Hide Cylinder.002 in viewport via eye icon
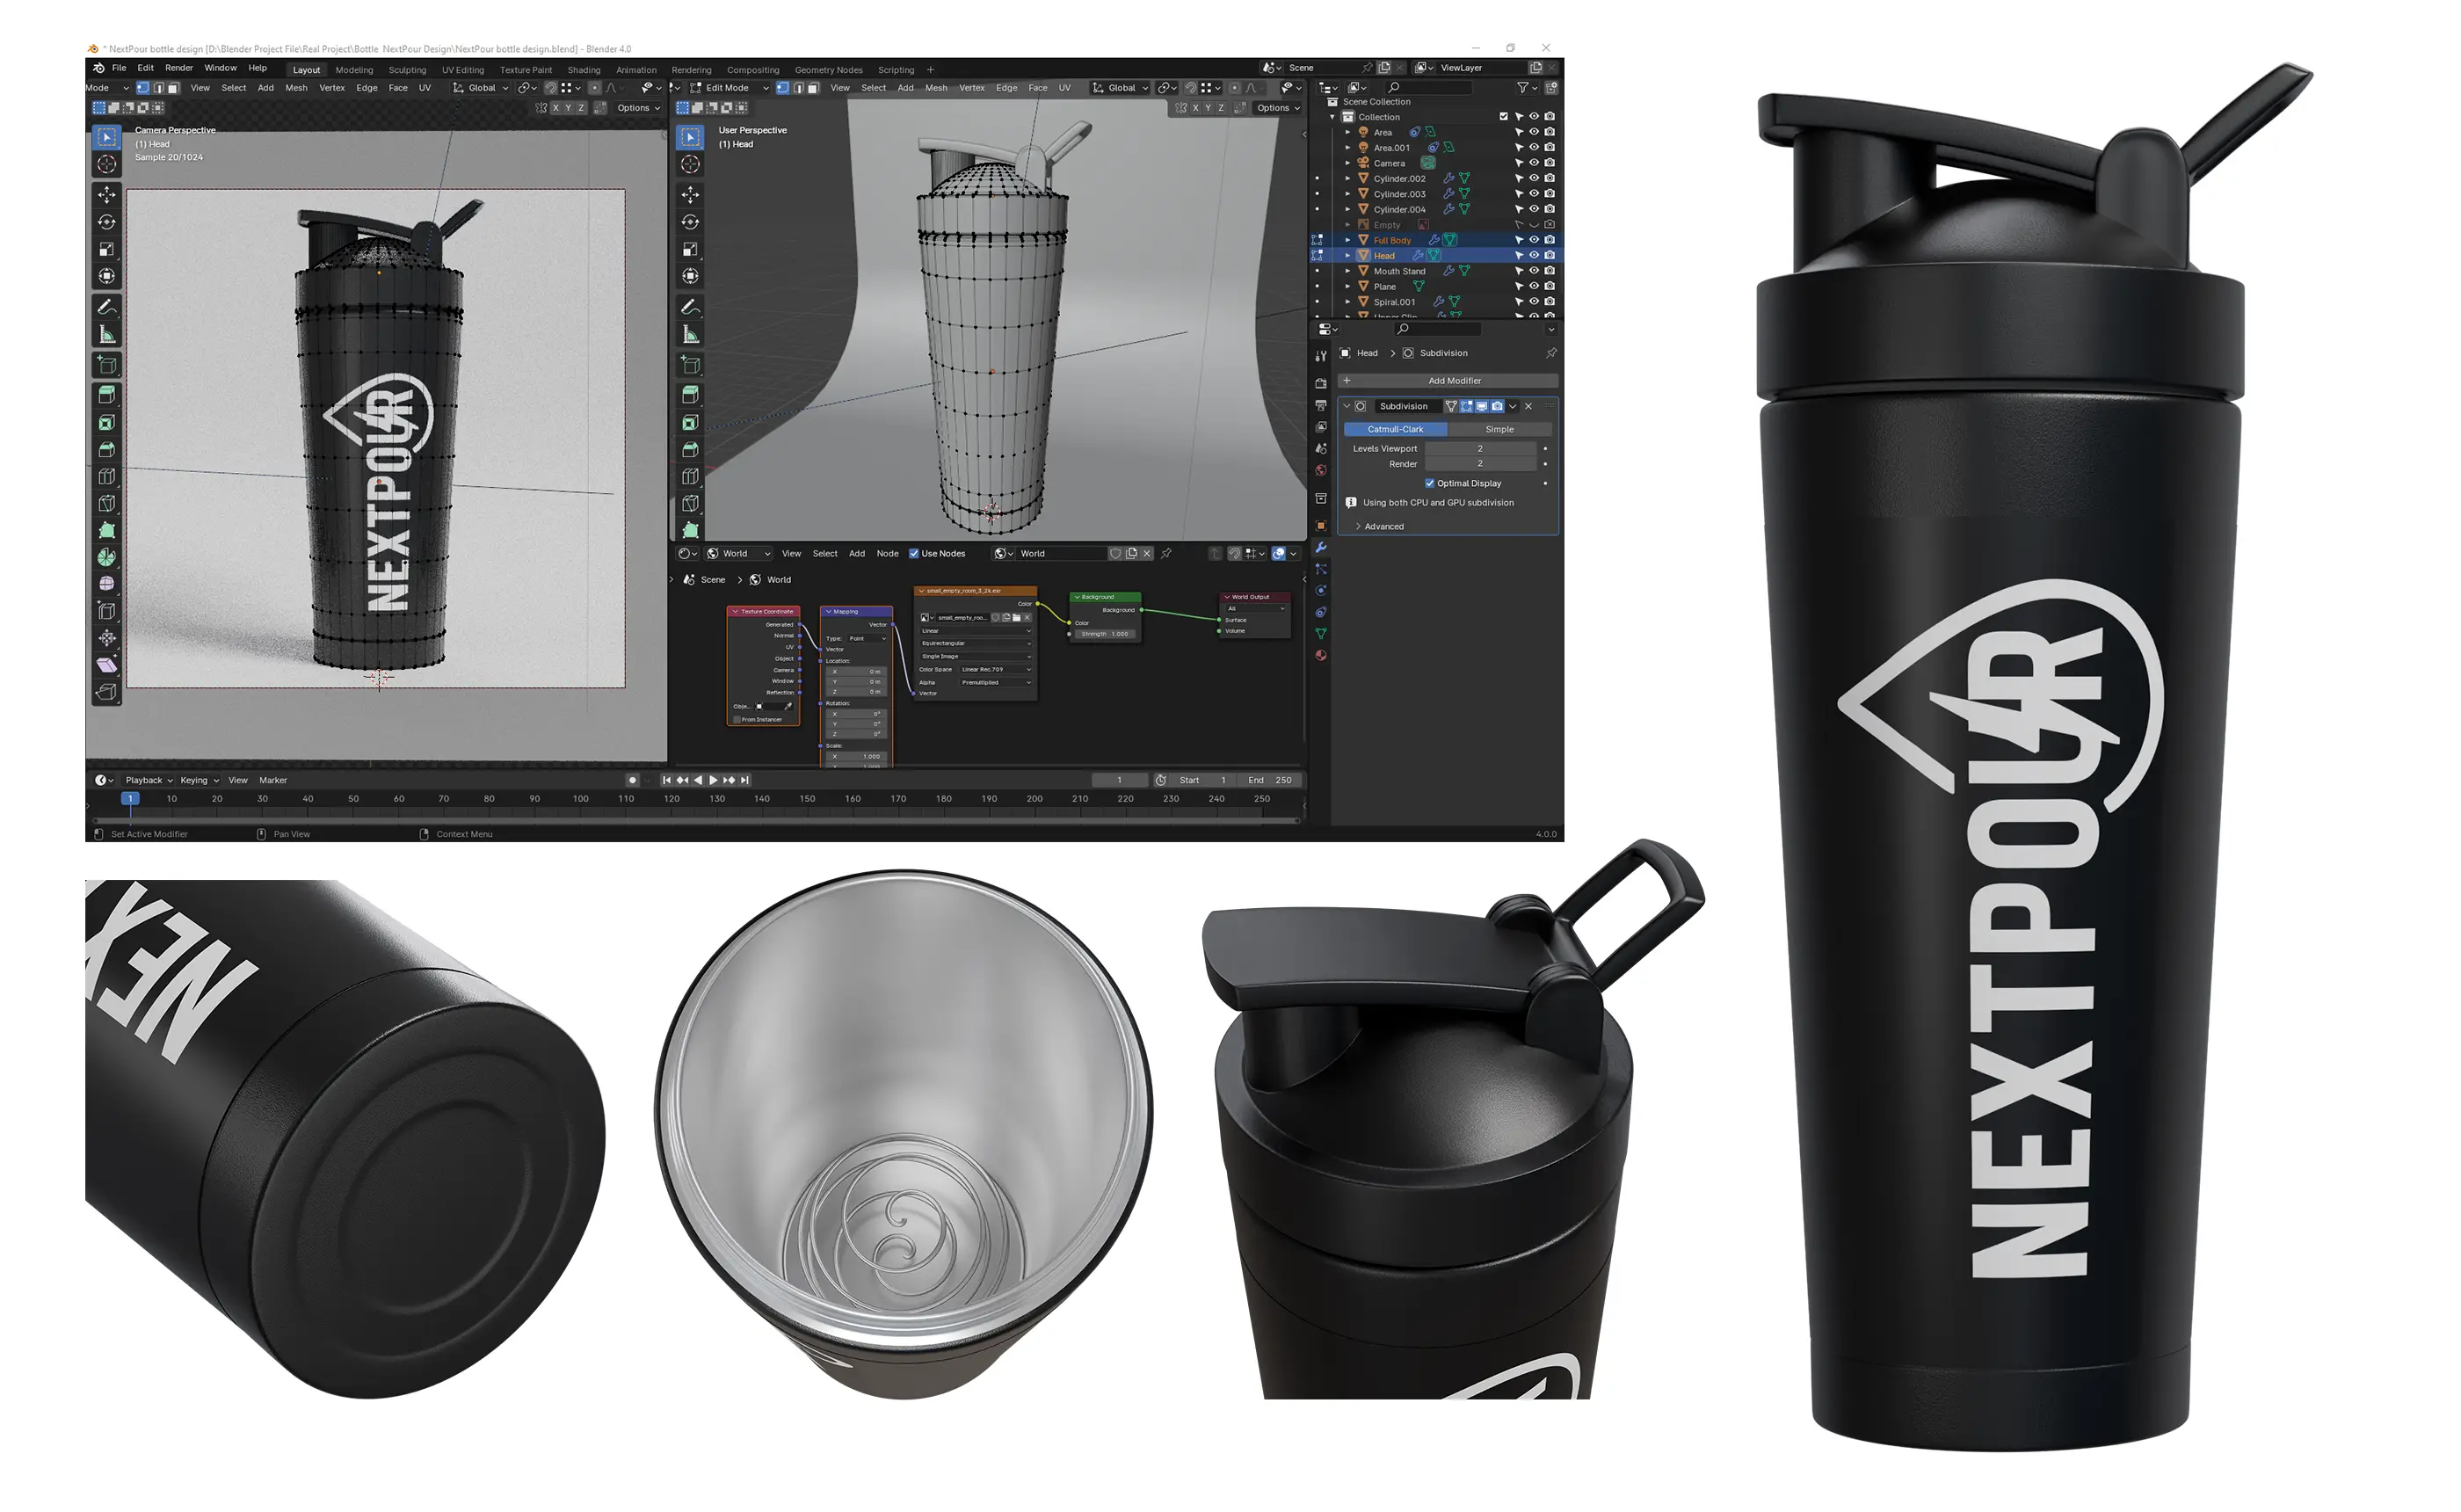 tap(1534, 179)
